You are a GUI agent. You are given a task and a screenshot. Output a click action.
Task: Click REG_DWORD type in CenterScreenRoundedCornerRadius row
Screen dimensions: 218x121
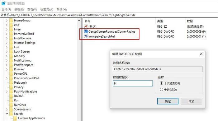(166, 31)
